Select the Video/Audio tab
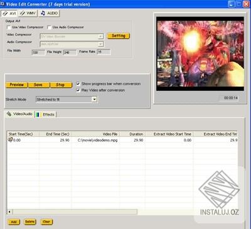This screenshot has height=229, width=251. [19, 114]
